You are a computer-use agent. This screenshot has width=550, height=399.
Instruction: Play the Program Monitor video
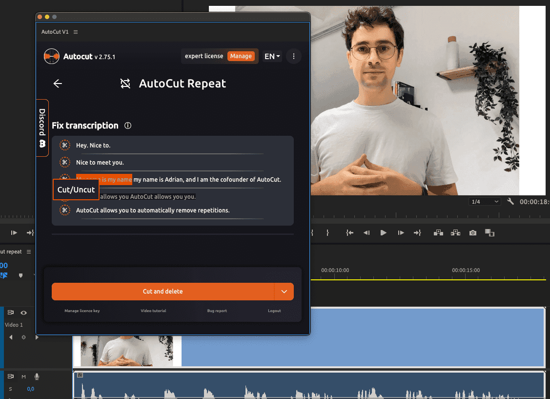(x=384, y=232)
